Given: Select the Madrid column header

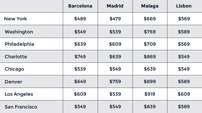Looking at the screenshot, I should (115, 6).
